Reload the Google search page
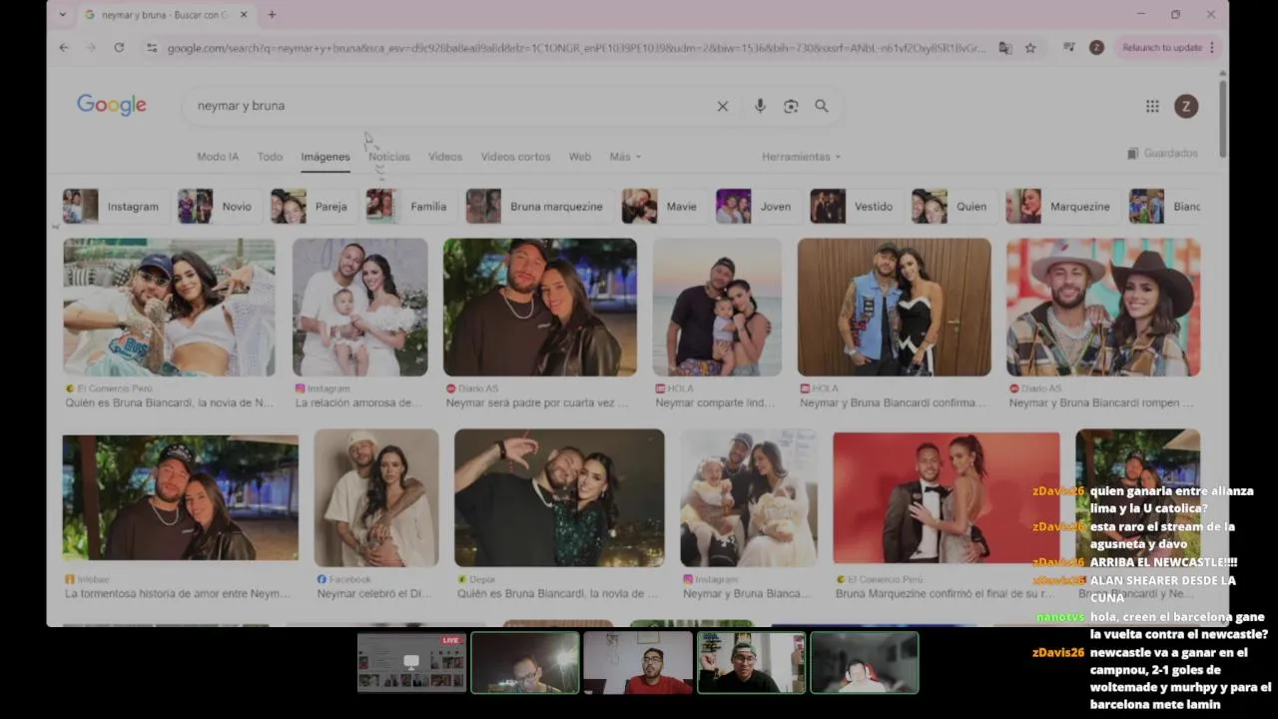1278x719 pixels. tap(119, 47)
